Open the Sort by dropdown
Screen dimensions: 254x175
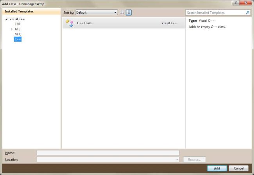[x=97, y=12]
